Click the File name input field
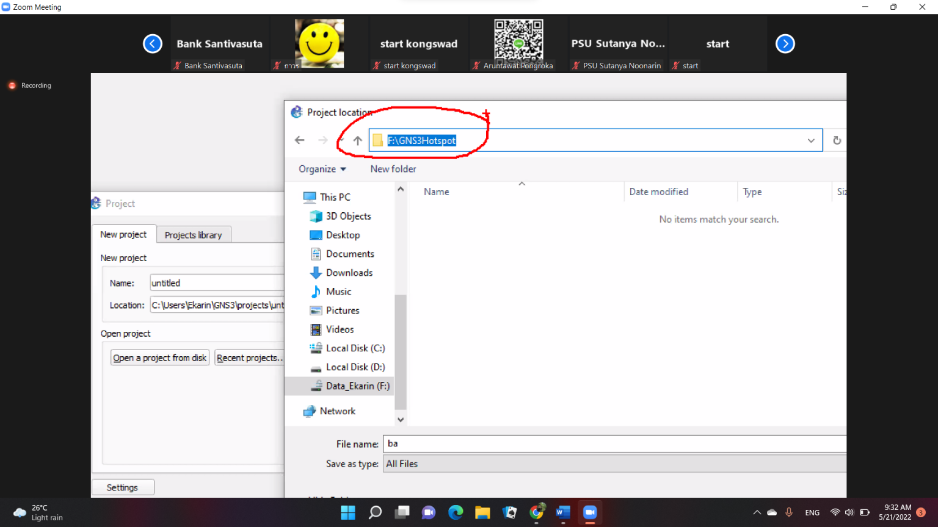Screen dimensions: 938x527 [x=614, y=443]
